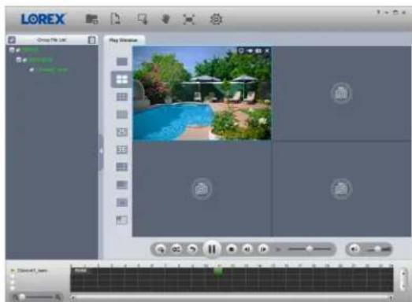Toggle the video-cell audio icon on pool video

click(x=250, y=50)
